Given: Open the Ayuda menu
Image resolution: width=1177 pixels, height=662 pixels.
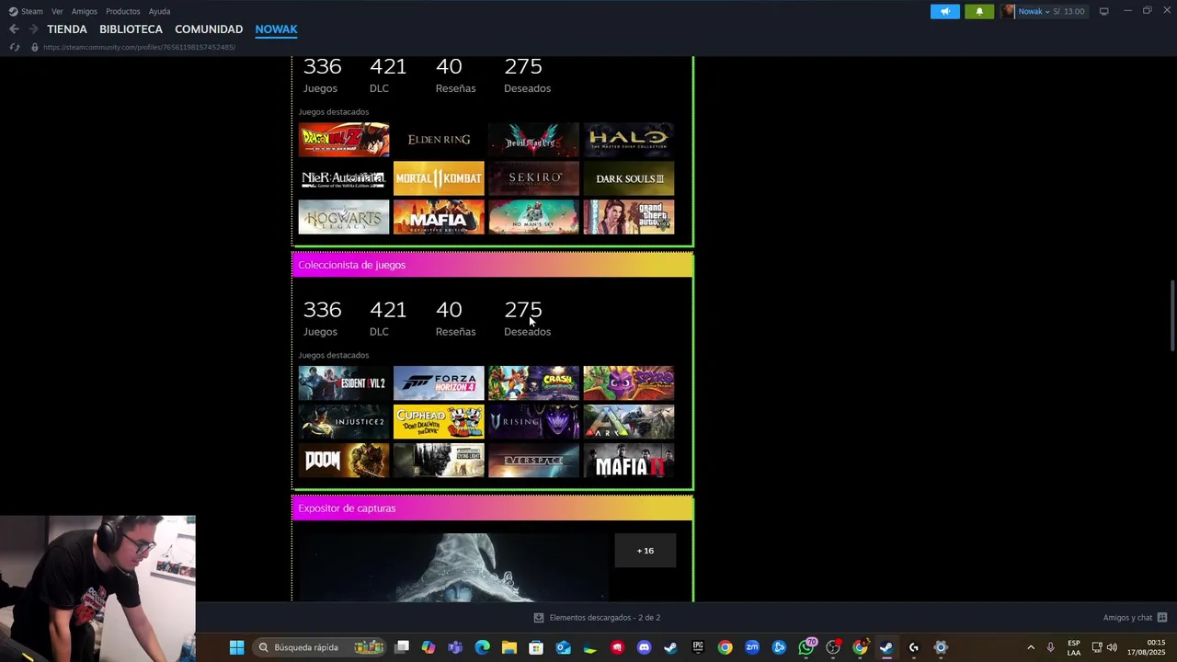Looking at the screenshot, I should 159,11.
